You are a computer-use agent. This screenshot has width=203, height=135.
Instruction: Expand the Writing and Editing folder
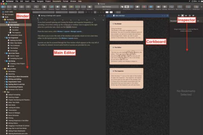[5, 79]
